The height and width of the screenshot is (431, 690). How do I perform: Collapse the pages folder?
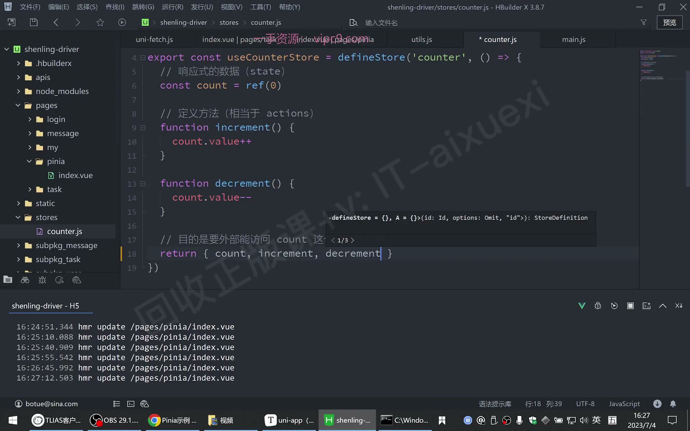click(18, 105)
